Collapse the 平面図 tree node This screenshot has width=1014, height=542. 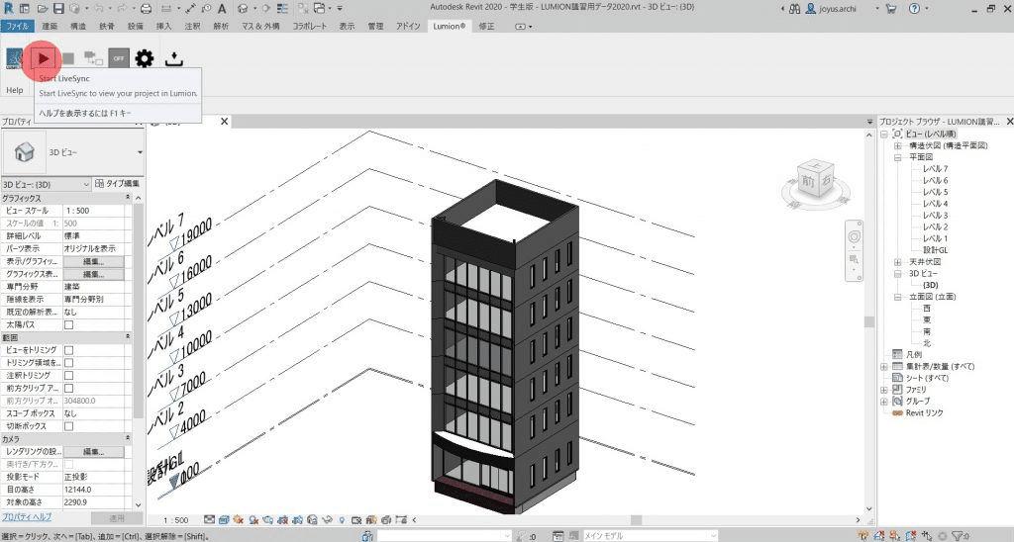click(897, 157)
